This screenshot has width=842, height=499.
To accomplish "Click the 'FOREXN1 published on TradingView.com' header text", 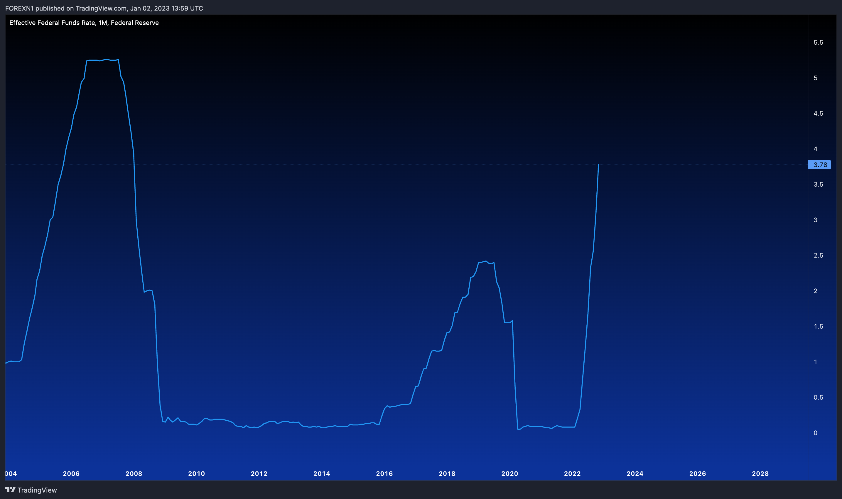I will (x=66, y=8).
